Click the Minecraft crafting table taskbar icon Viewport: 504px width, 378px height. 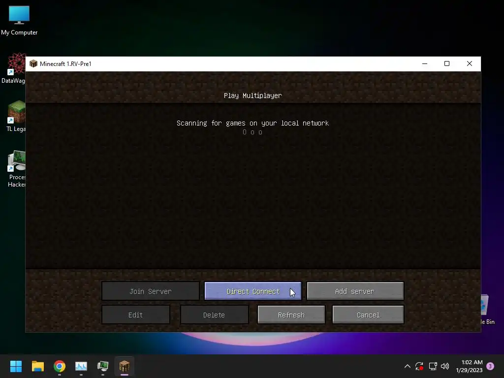125,366
